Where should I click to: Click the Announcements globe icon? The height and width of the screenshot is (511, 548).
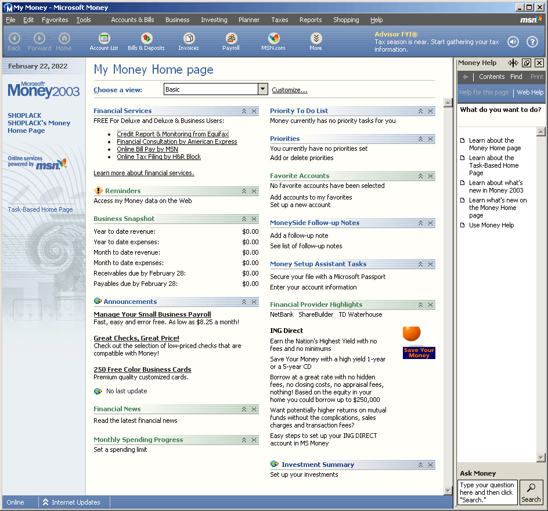click(x=98, y=301)
